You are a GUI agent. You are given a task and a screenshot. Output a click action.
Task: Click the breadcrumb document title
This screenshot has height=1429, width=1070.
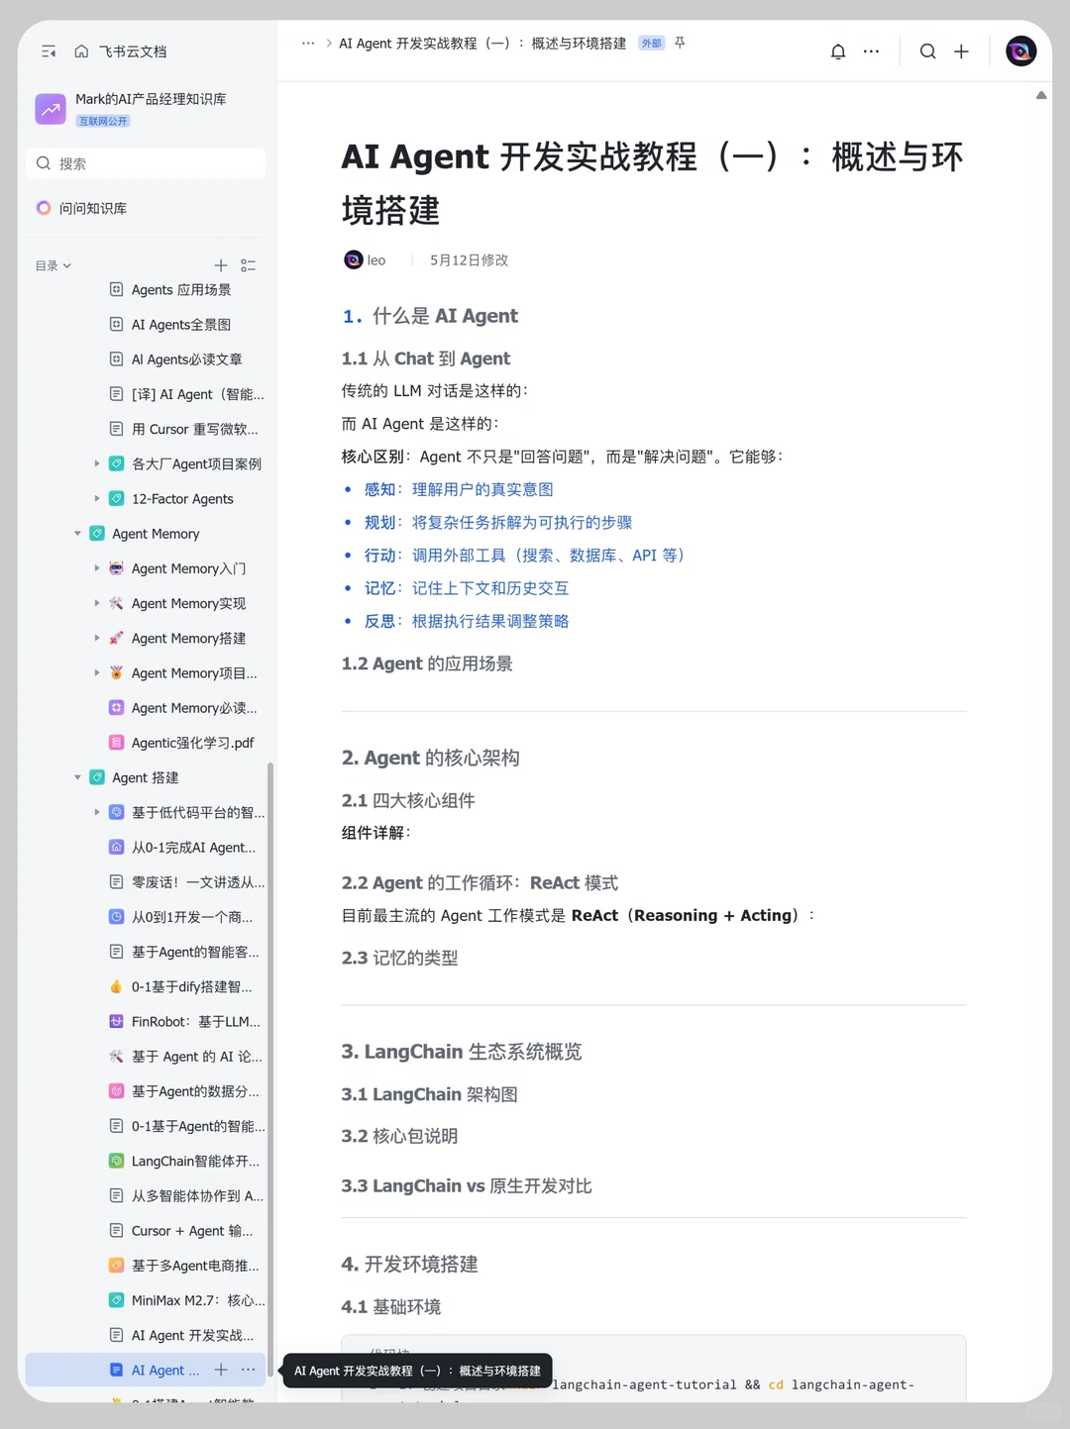(x=482, y=44)
